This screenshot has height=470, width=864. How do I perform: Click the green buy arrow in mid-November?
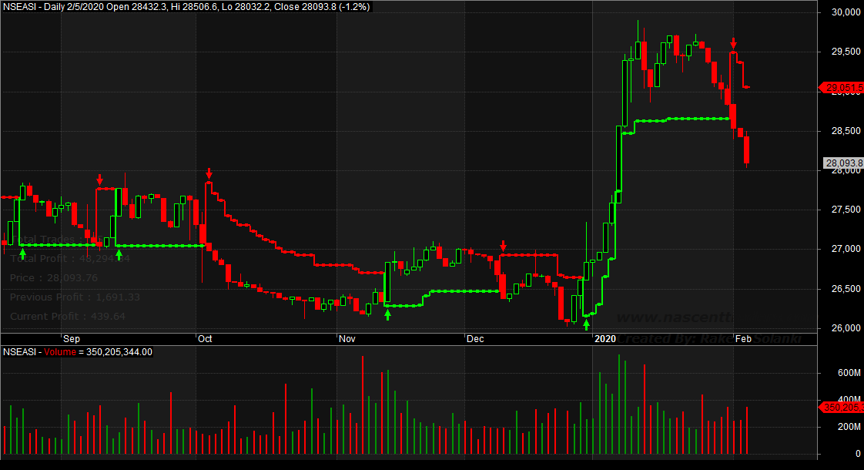tap(387, 315)
